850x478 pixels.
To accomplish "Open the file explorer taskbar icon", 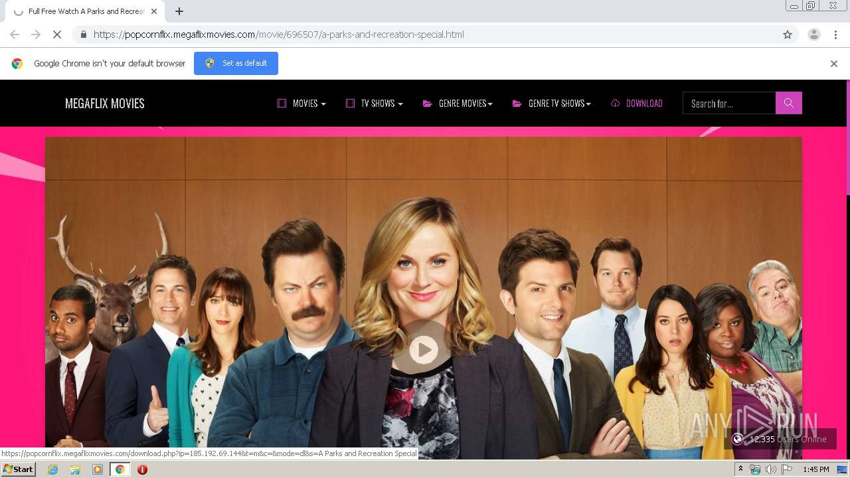I will click(75, 469).
